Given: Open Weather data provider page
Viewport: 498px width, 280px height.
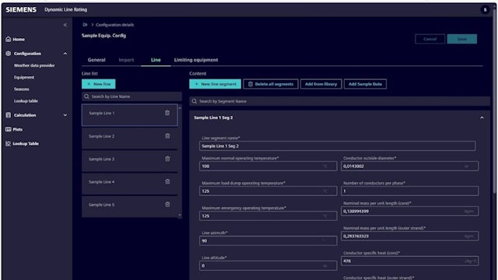Looking at the screenshot, I should 34,65.
